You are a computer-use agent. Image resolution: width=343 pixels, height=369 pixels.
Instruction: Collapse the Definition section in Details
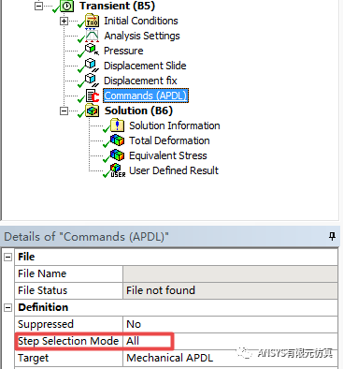(x=7, y=307)
